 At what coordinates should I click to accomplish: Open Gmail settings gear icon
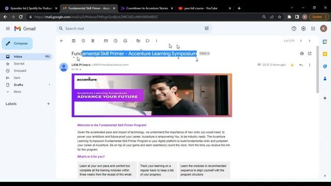click(x=304, y=29)
